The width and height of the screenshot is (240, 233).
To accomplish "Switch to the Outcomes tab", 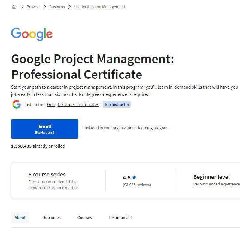I will (51, 217).
